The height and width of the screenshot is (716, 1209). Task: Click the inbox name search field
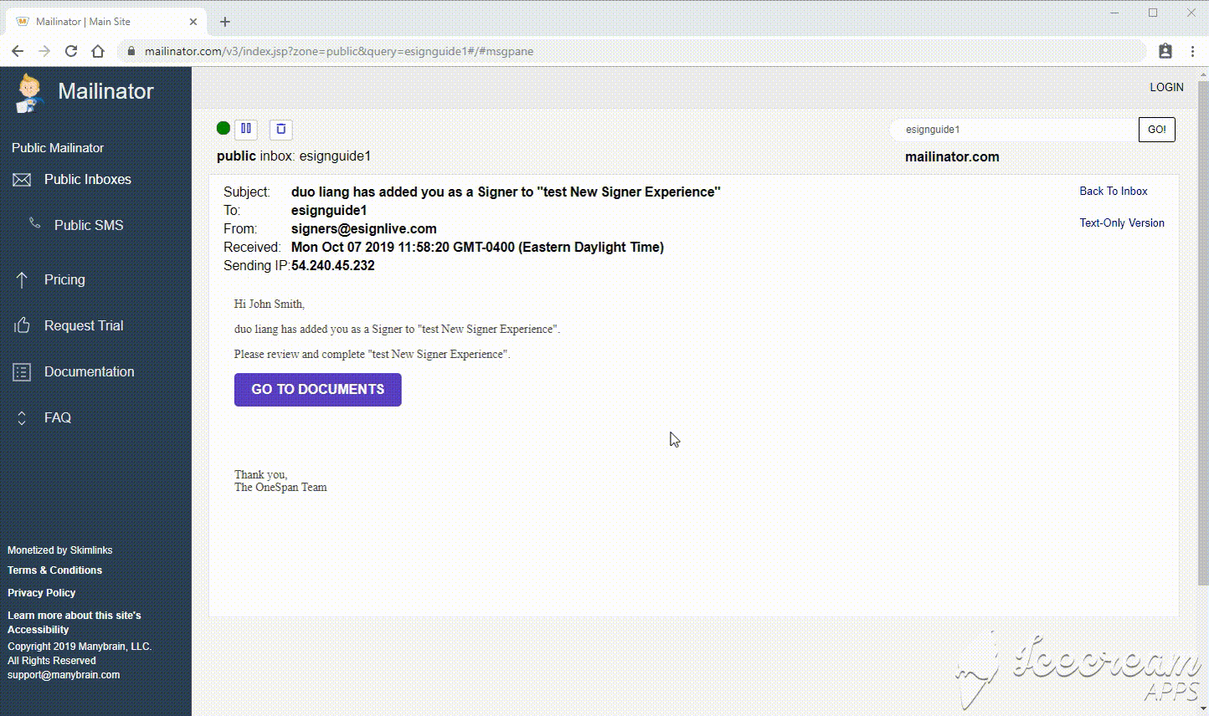pyautogui.click(x=1014, y=130)
